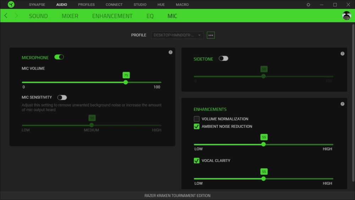Open the Profile dropdown
Screen dimensions: 355x200
pyautogui.click(x=177, y=35)
